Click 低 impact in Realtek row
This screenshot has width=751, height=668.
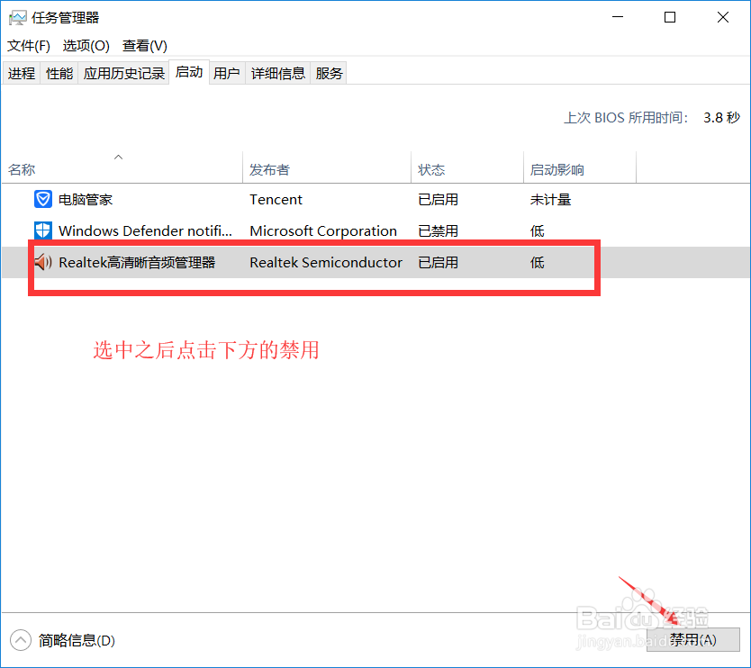click(x=537, y=262)
